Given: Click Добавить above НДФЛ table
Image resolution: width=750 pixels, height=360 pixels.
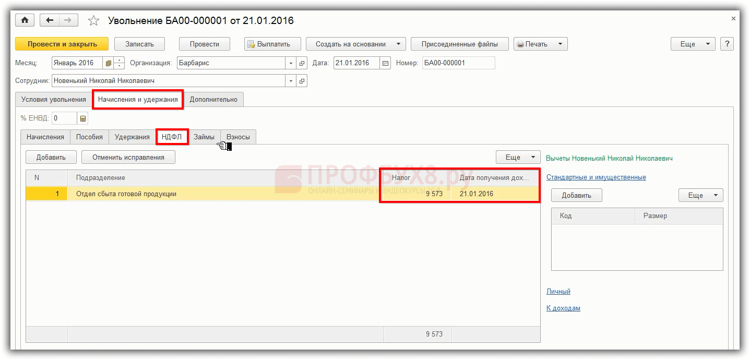Looking at the screenshot, I should point(51,157).
